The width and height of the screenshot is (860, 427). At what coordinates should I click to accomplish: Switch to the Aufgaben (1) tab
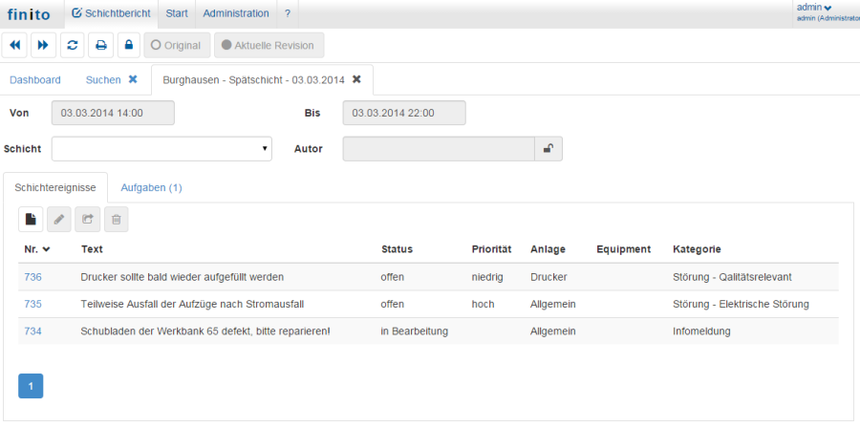[x=151, y=188]
